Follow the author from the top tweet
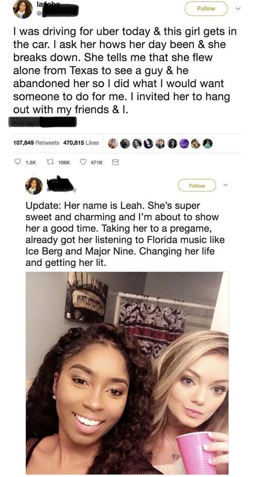Image resolution: width=254 pixels, height=477 pixels. [206, 9]
